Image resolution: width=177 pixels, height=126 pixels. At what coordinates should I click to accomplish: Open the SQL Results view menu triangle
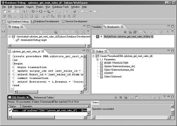[165, 96]
